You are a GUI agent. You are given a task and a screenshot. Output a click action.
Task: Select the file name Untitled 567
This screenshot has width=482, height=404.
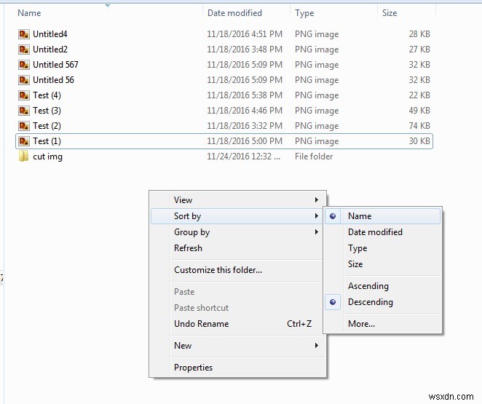(55, 65)
